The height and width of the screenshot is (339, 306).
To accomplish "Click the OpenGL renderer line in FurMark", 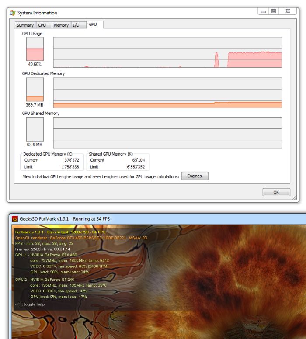I will (x=81, y=238).
